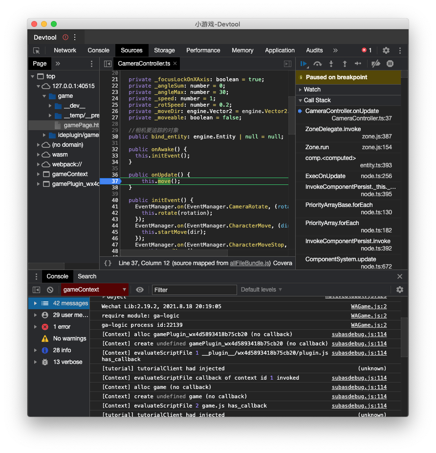Close the CameraController.ts tab
Viewport: 436px width, 453px height.
coord(175,64)
